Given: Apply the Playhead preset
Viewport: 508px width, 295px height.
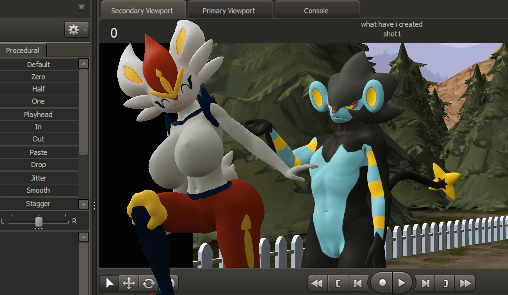Looking at the screenshot, I should pos(39,114).
